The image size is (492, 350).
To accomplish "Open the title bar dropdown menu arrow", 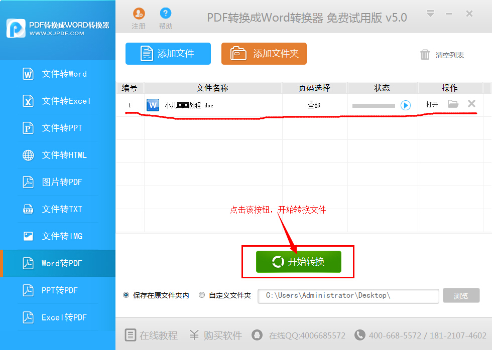I will (x=431, y=14).
